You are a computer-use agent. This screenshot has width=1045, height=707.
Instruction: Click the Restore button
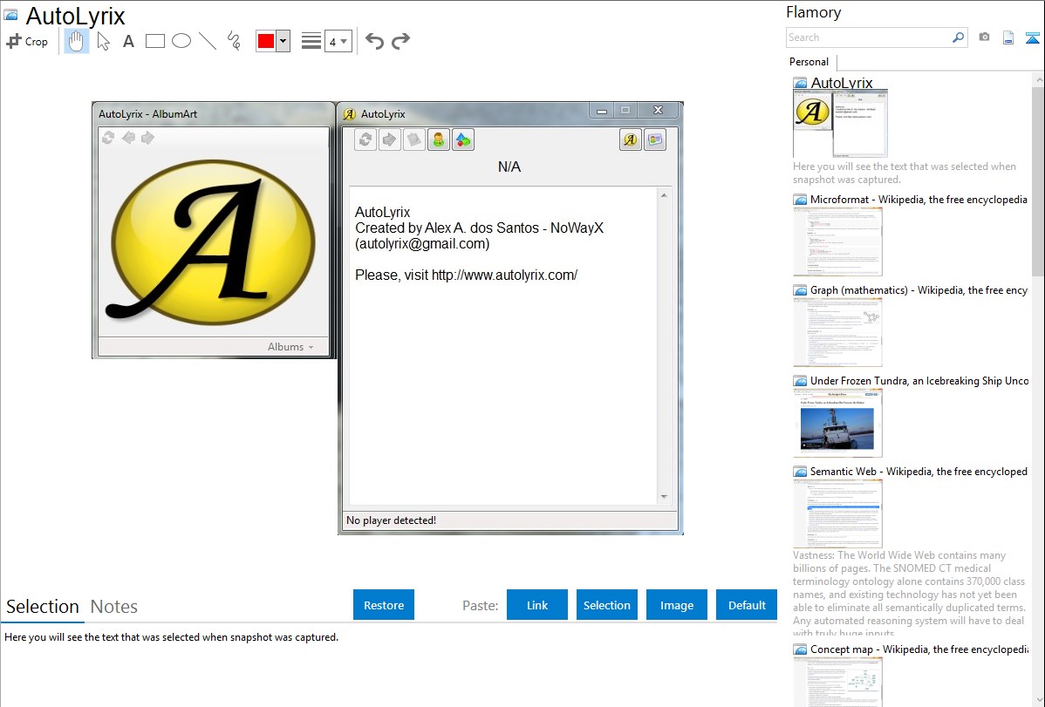[384, 605]
